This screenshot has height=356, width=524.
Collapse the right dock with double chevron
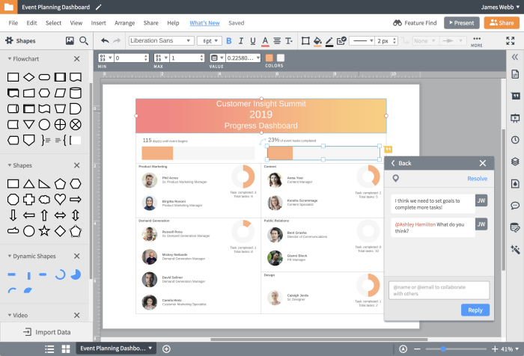(x=515, y=57)
